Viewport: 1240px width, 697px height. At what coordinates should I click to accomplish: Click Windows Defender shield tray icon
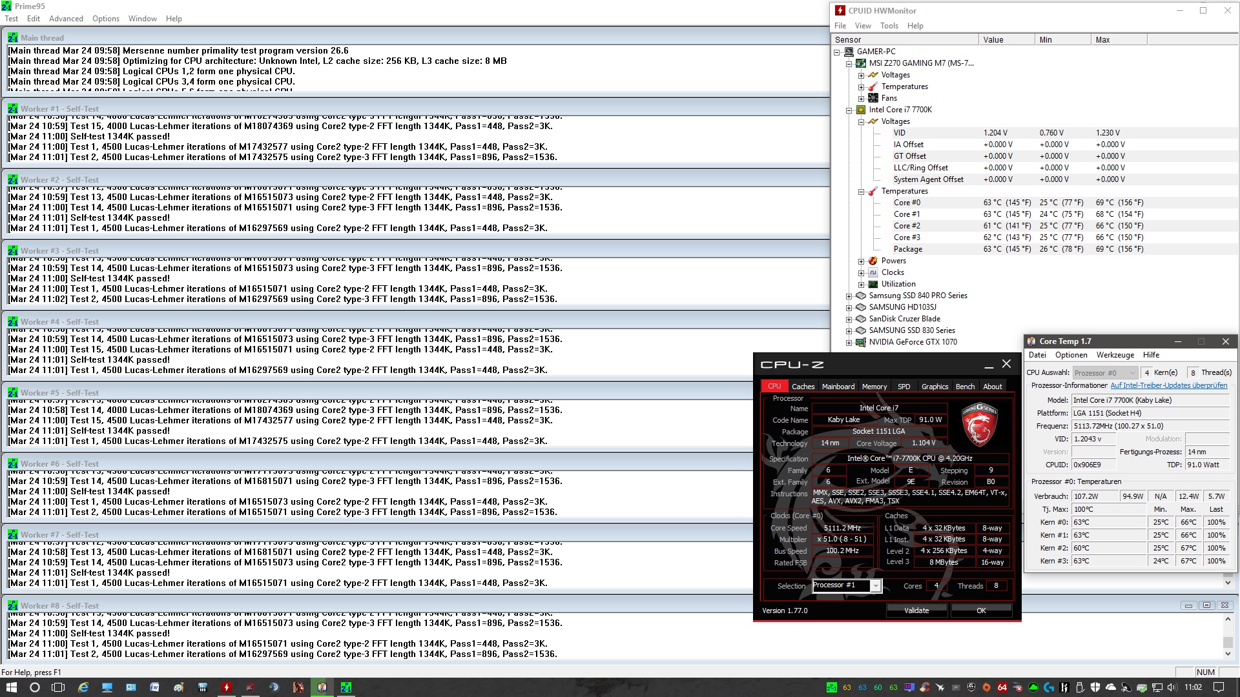click(x=1095, y=687)
